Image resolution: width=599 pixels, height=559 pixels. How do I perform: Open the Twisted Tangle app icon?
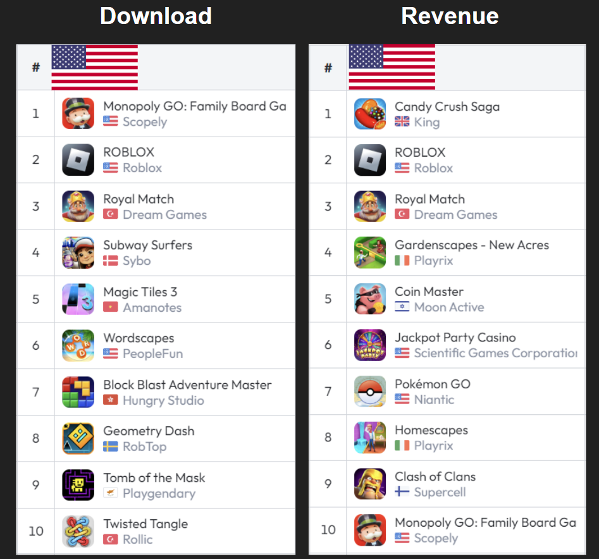tap(78, 531)
